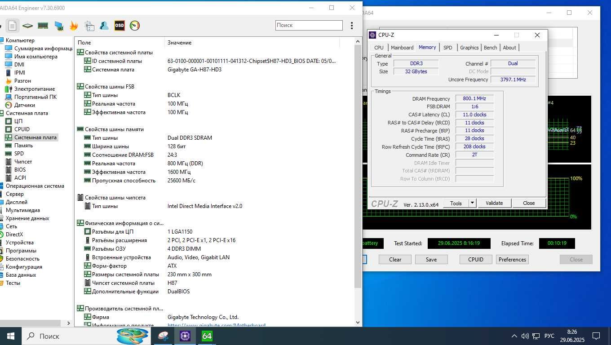Open Портативный ПК tree item

(x=35, y=97)
